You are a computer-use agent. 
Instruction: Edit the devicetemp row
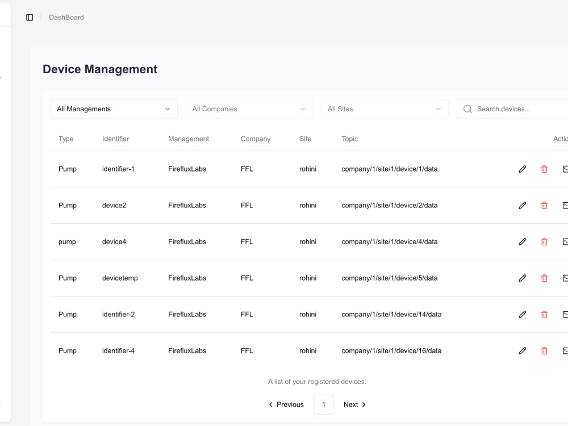pos(522,278)
